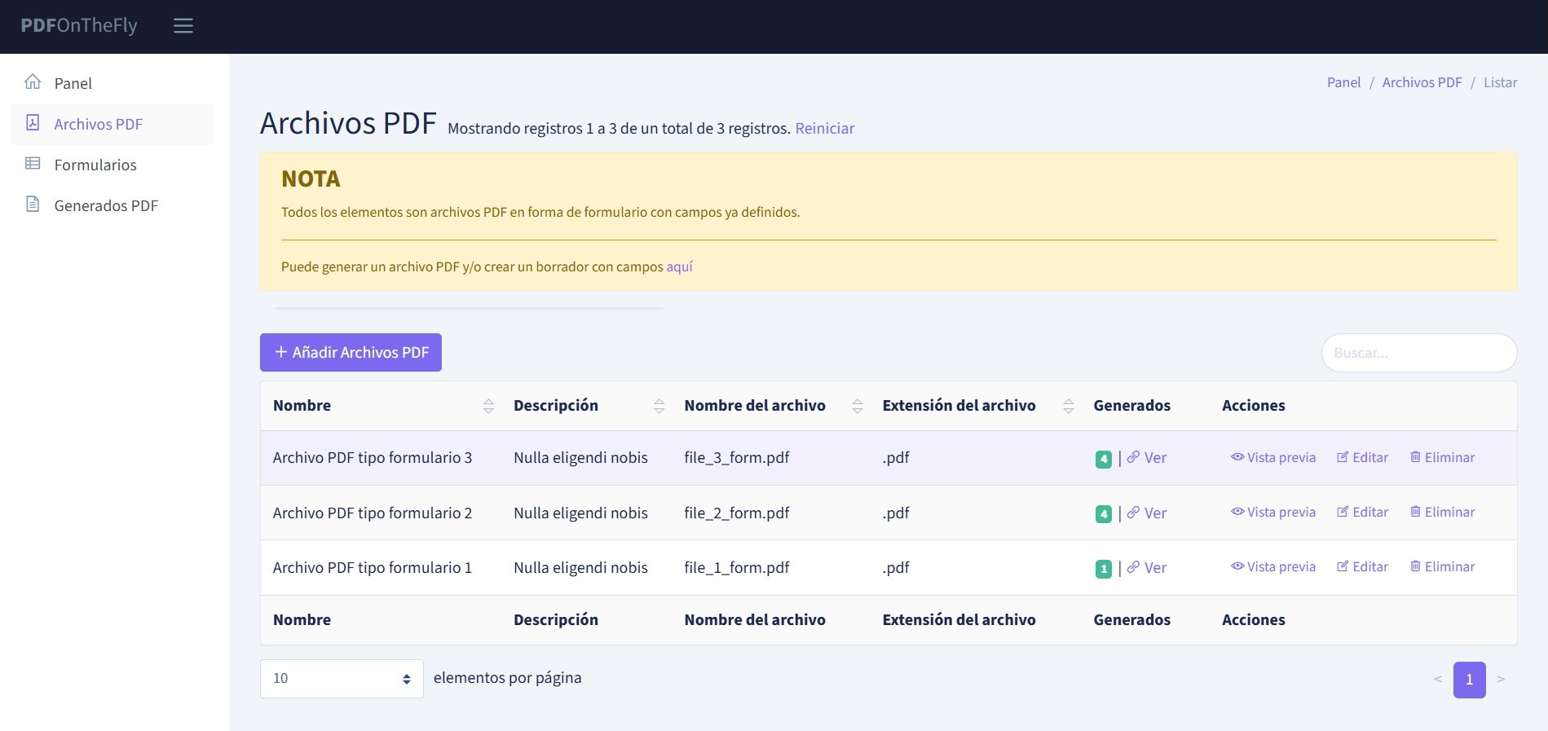This screenshot has height=731, width=1548.
Task: Open Vista previa for formulario 3
Action: click(1273, 457)
